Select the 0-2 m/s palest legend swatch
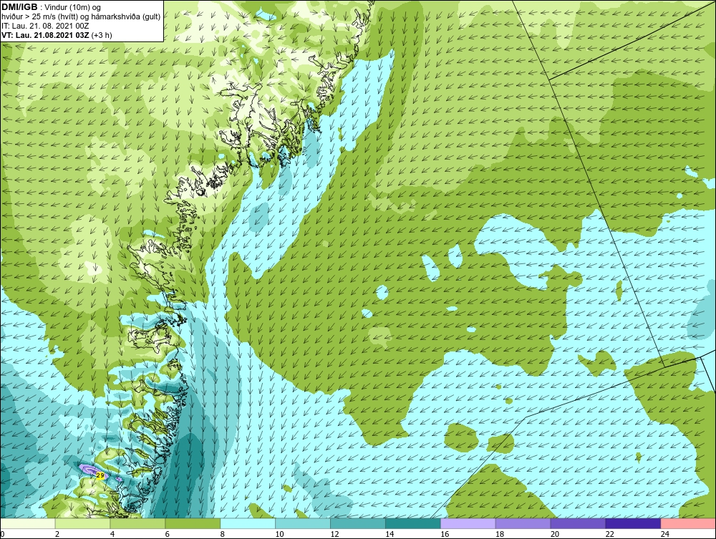 28,523
